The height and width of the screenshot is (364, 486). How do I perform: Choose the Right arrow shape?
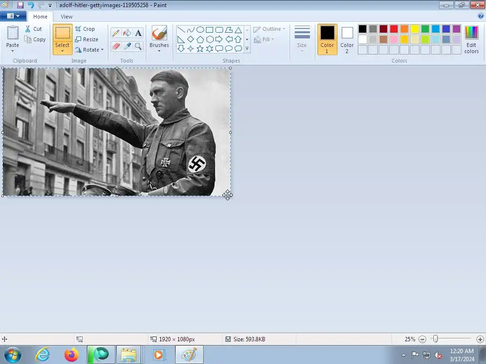(x=219, y=39)
